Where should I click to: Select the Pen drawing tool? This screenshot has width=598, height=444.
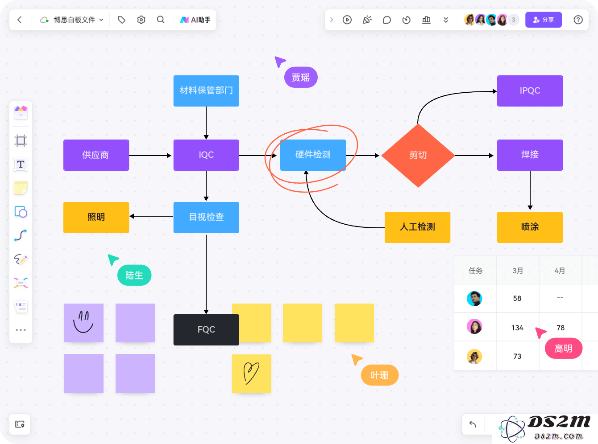21,259
